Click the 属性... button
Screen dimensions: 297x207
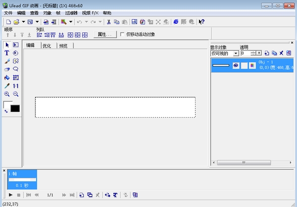pos(105,35)
